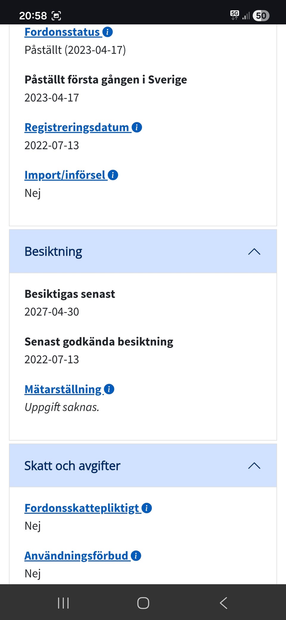Open recent apps navigation icon

pyautogui.click(x=63, y=603)
